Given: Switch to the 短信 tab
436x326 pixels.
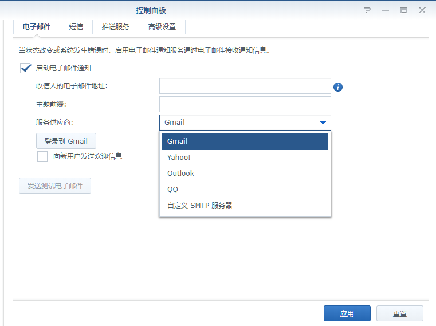Looking at the screenshot, I should click(76, 27).
